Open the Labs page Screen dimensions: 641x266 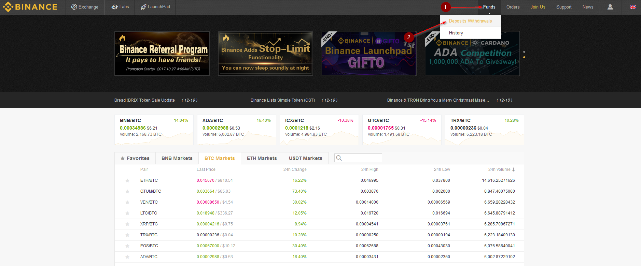pos(120,7)
